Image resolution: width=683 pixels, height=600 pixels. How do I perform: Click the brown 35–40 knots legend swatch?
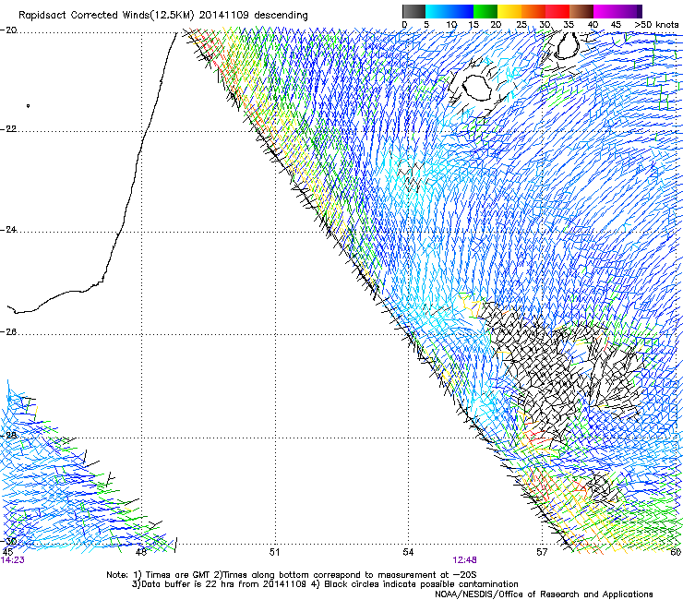tap(581, 11)
